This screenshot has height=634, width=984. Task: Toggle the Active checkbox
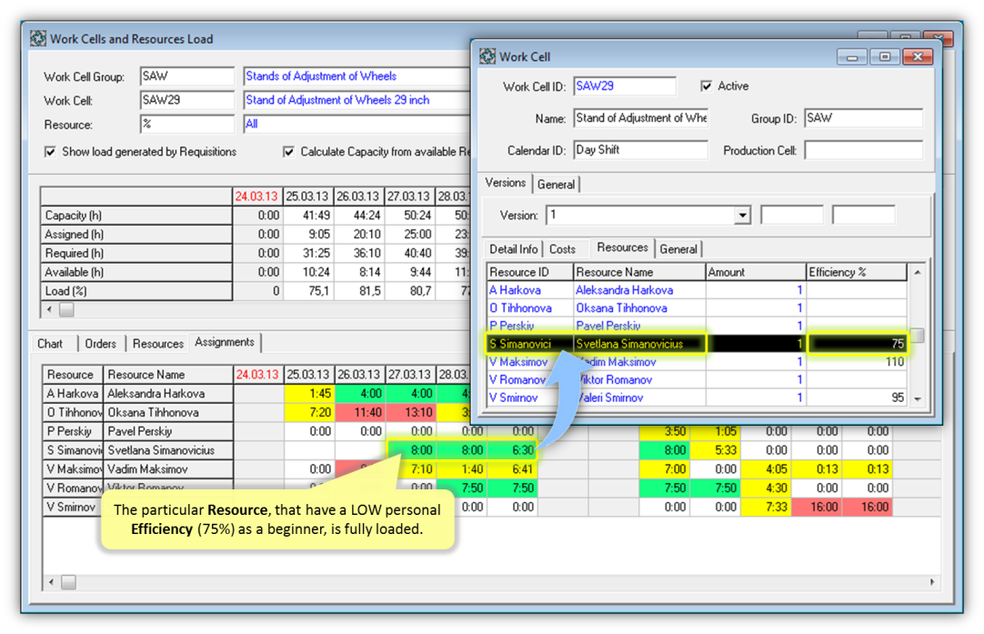[706, 86]
